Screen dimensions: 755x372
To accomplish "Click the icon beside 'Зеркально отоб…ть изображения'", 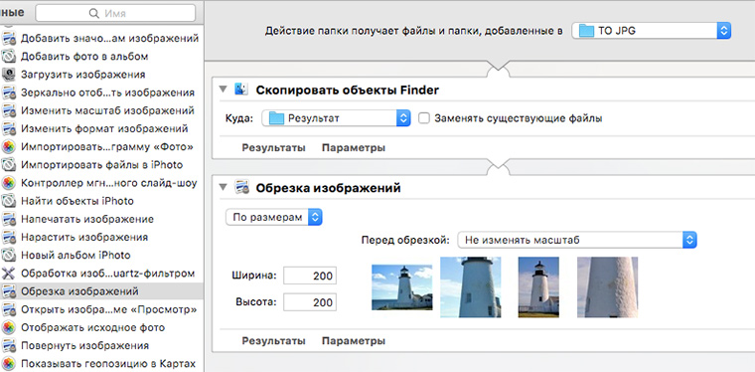I will 9,93.
